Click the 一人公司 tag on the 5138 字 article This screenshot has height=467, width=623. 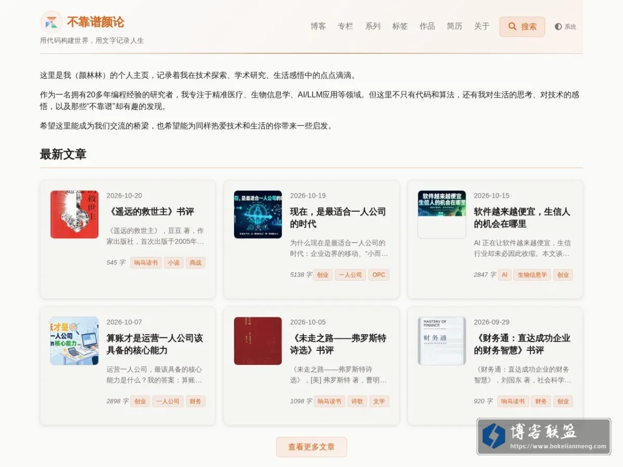pos(350,275)
